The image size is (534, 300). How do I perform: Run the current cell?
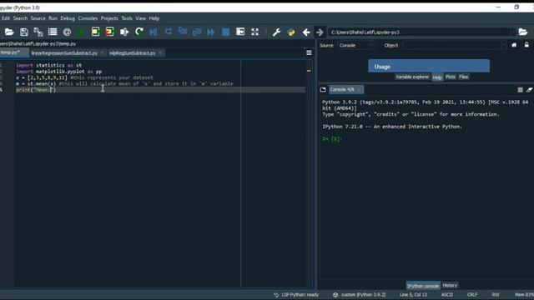pos(95,32)
